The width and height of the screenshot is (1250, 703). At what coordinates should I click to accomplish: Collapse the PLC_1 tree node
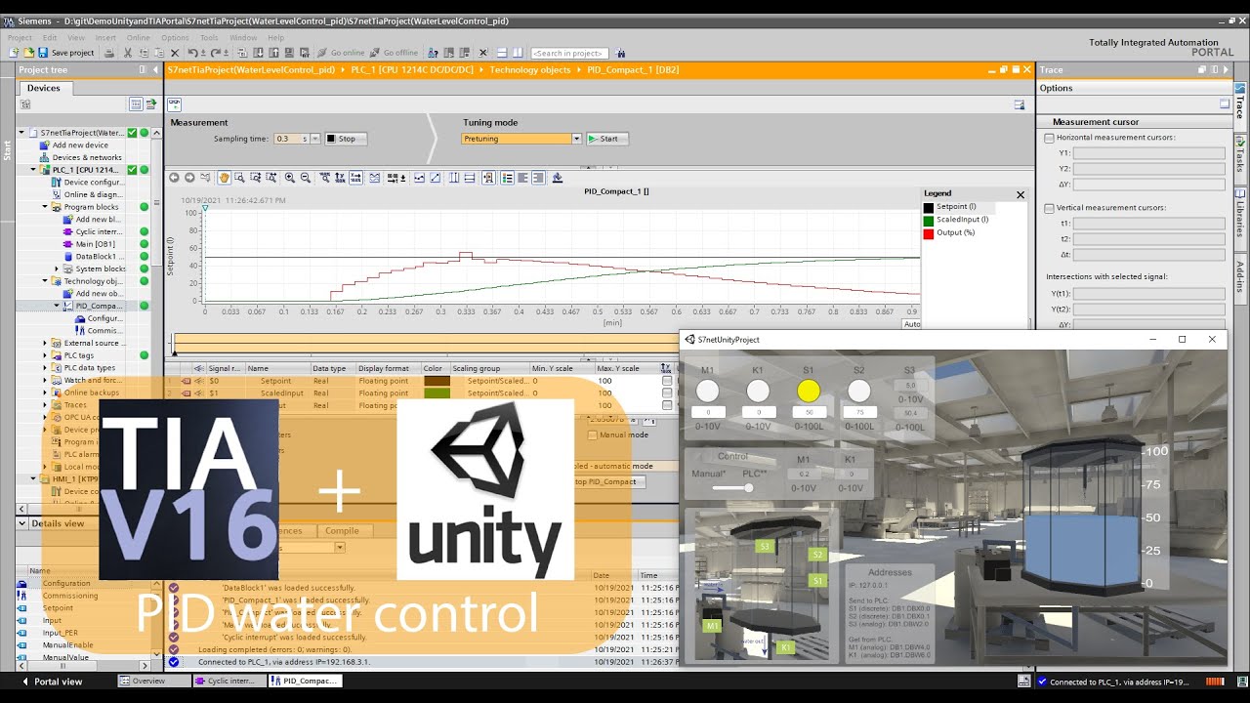(32, 170)
